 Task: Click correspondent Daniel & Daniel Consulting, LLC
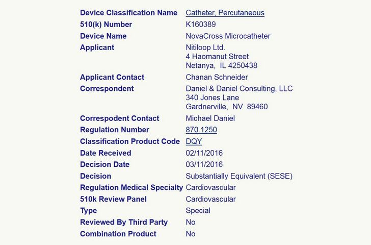(239, 89)
